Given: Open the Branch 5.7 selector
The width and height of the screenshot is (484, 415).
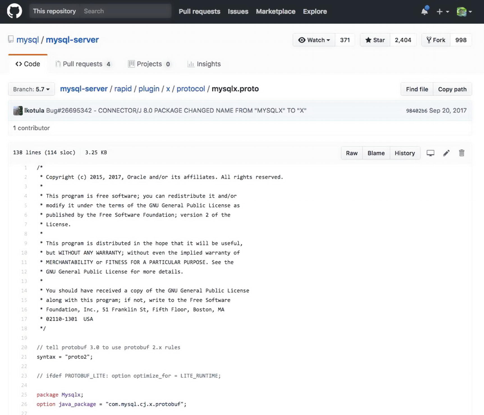Looking at the screenshot, I should pyautogui.click(x=31, y=89).
